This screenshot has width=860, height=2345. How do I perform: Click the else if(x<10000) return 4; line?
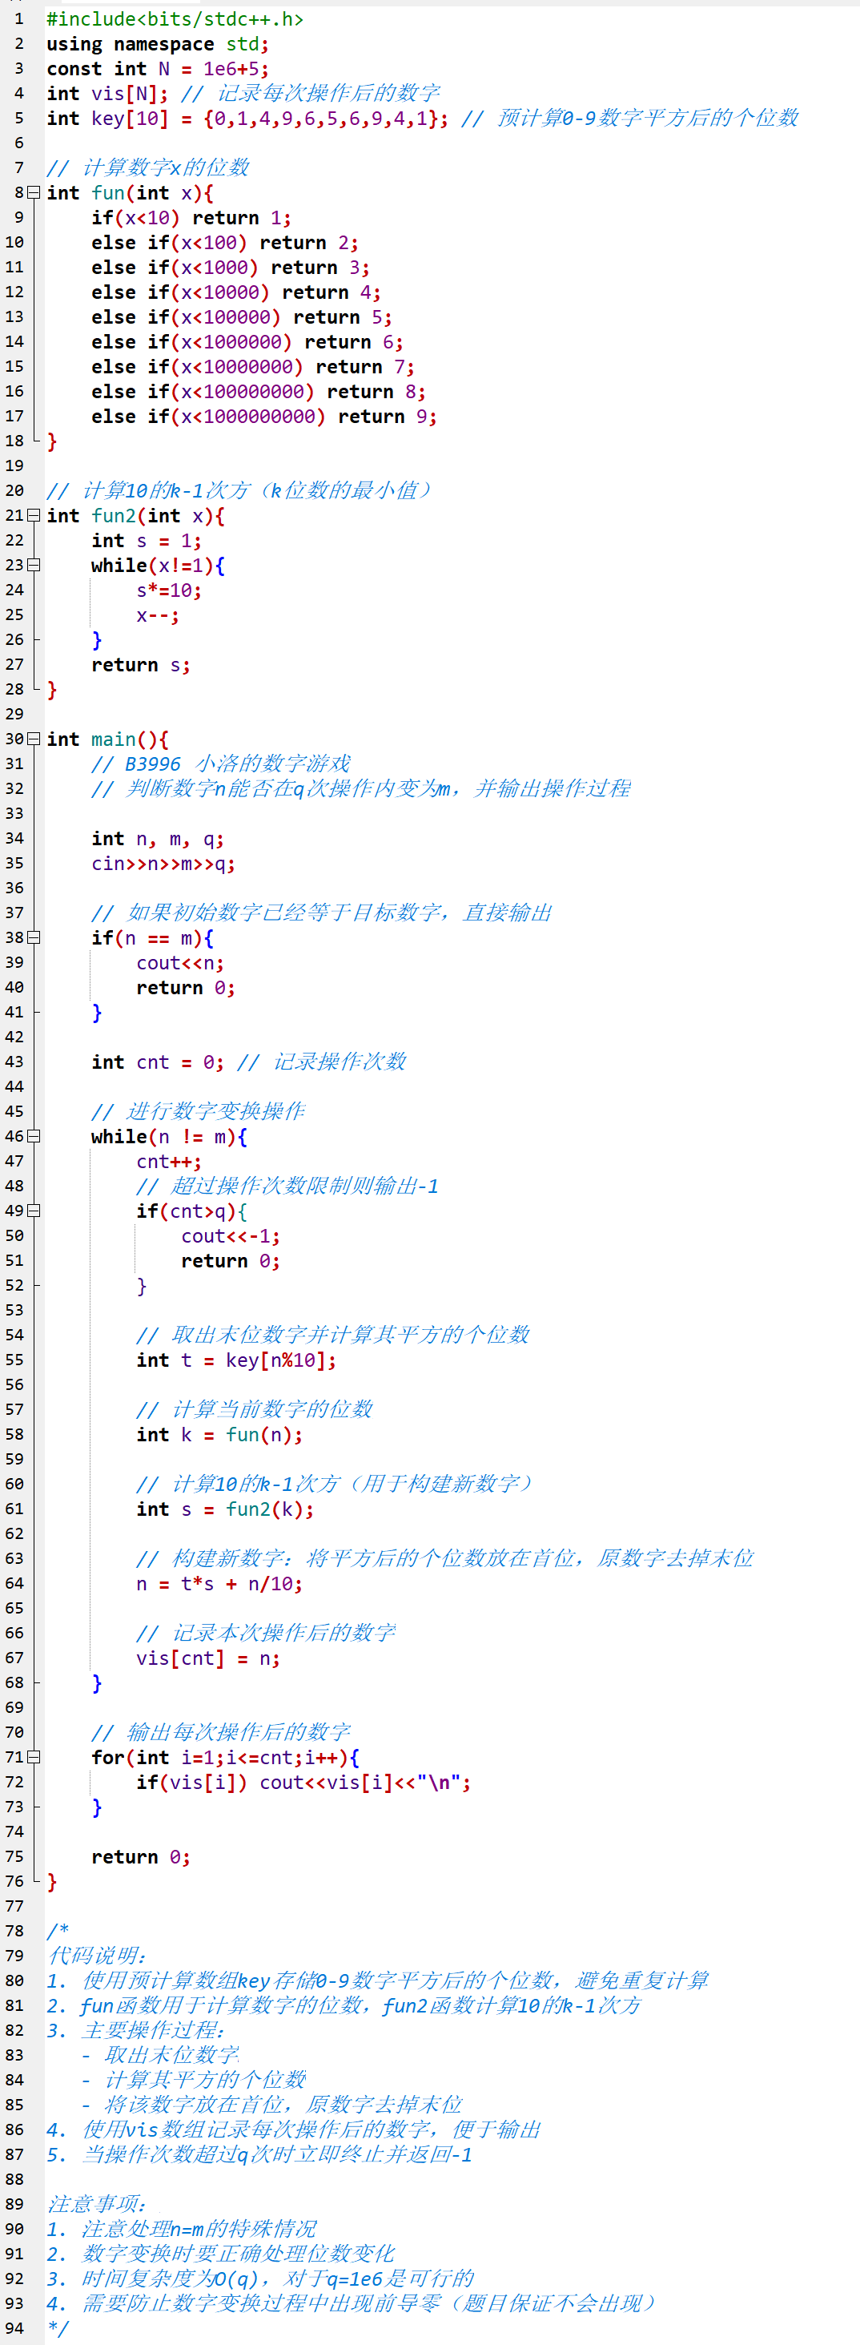click(235, 292)
